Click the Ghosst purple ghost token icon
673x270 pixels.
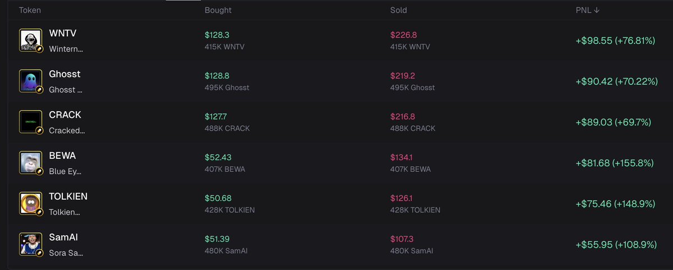(x=30, y=81)
